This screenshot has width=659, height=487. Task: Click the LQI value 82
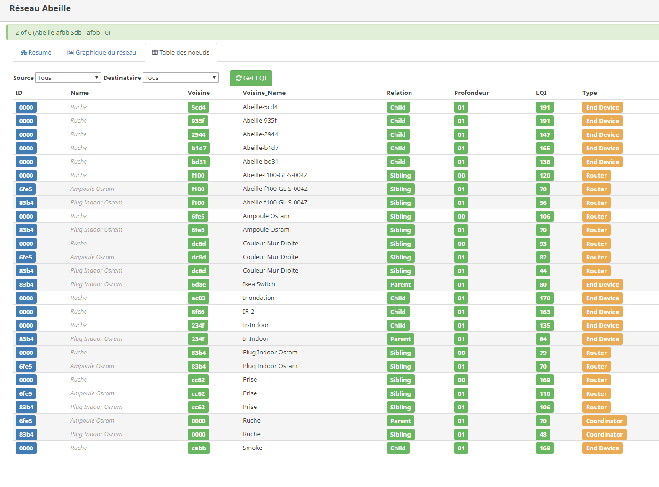pyautogui.click(x=543, y=257)
